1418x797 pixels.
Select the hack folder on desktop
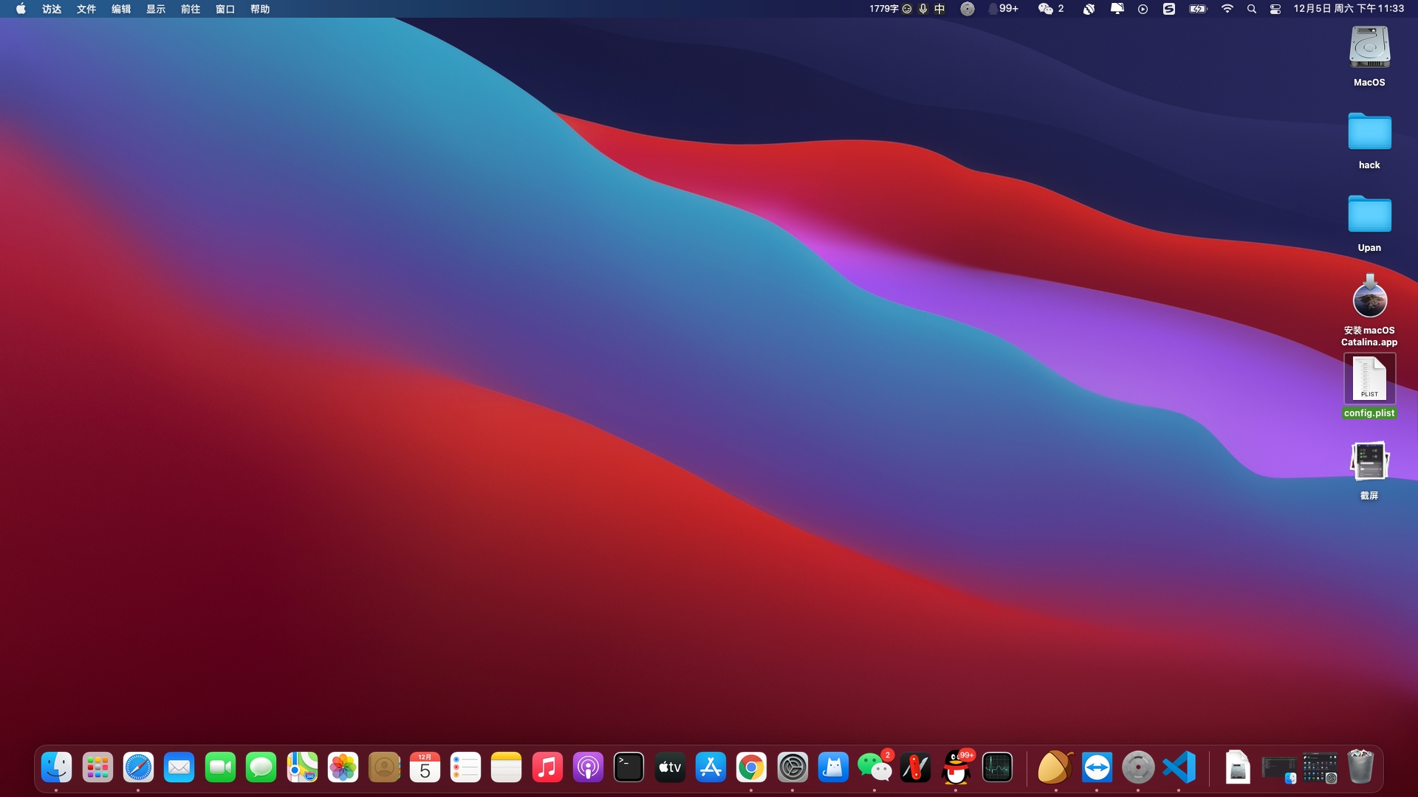(1369, 134)
